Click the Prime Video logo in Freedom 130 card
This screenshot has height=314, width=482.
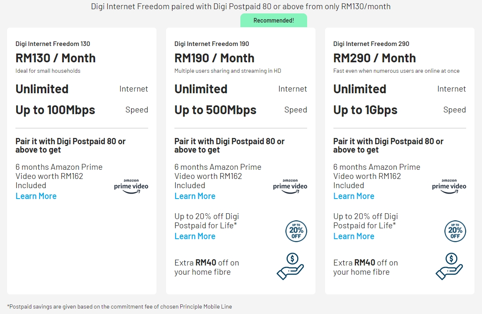click(x=131, y=186)
